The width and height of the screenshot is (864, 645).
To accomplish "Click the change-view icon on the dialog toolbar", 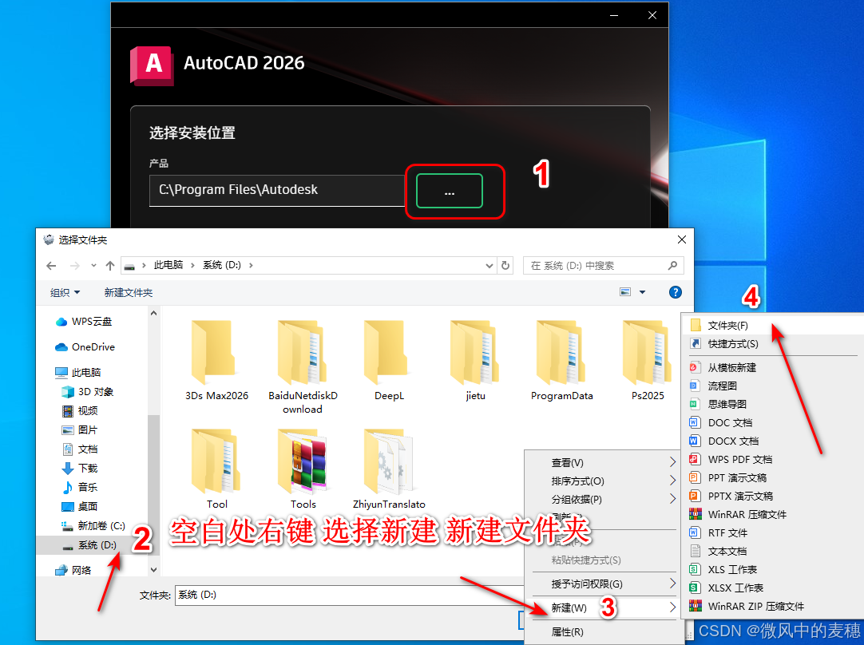I will [624, 292].
